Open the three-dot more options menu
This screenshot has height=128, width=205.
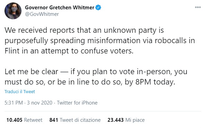pos(198,7)
